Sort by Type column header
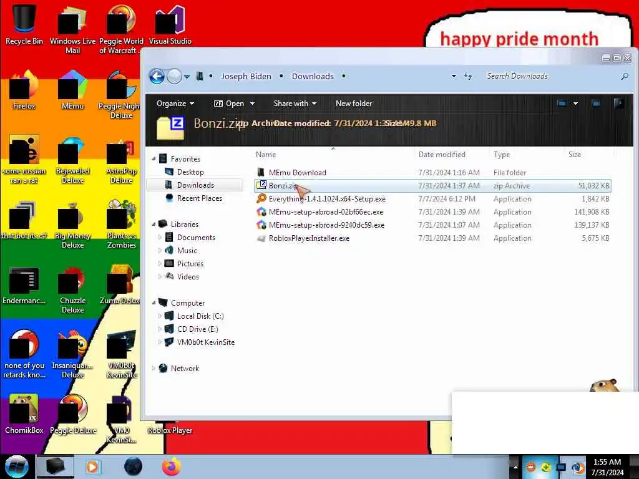Image resolution: width=639 pixels, height=479 pixels. coord(502,155)
